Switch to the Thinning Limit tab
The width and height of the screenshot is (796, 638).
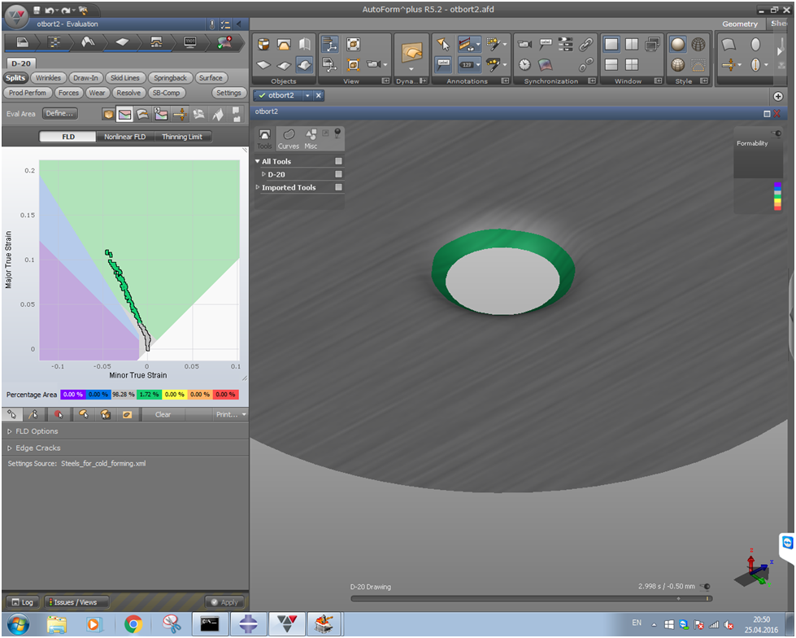[183, 137]
